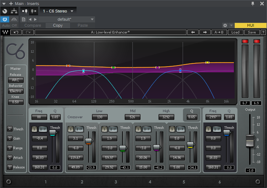Select the orange band 2 graph marker
This screenshot has width=267, height=188.
68,66
